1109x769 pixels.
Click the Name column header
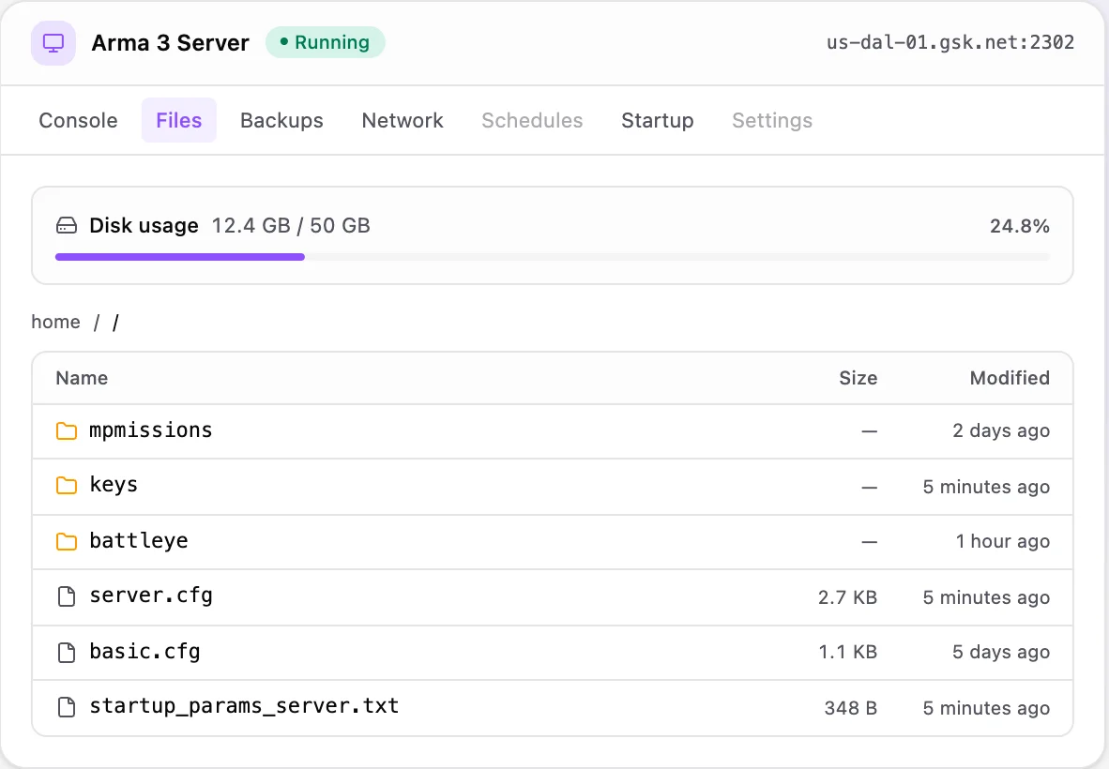click(x=82, y=378)
